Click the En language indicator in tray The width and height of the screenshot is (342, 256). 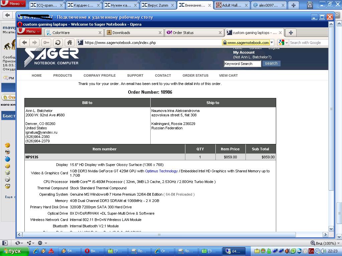coord(311,251)
